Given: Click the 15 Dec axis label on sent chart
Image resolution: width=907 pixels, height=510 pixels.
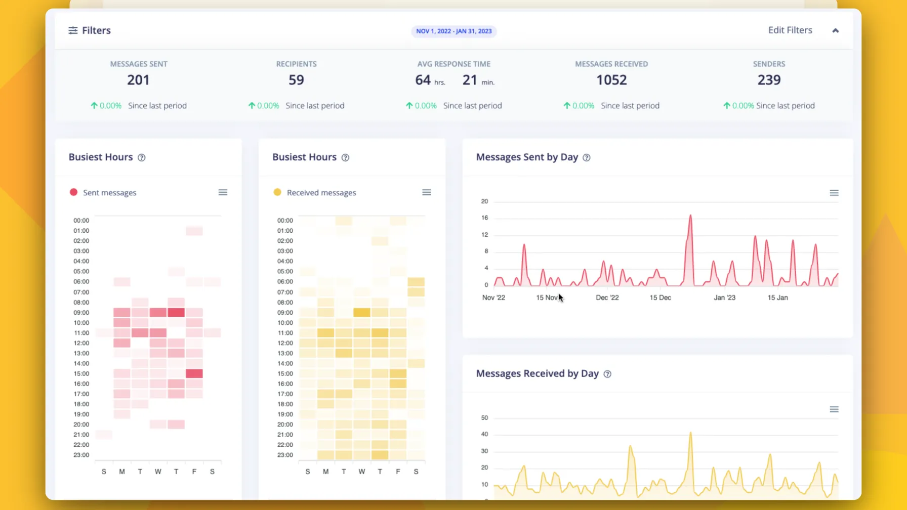Looking at the screenshot, I should point(660,297).
